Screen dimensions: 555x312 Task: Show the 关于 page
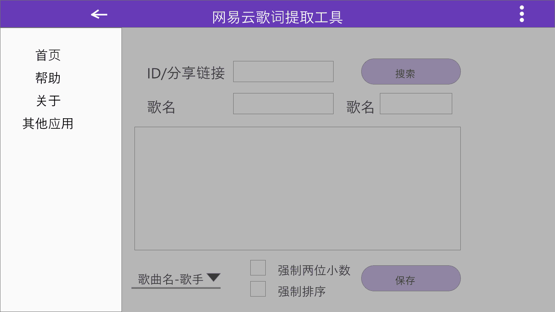(x=48, y=101)
